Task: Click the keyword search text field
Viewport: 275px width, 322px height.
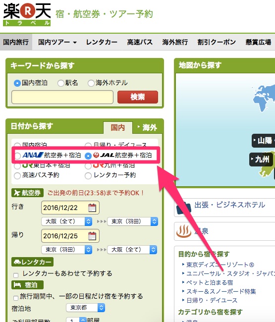Action: coord(62,97)
